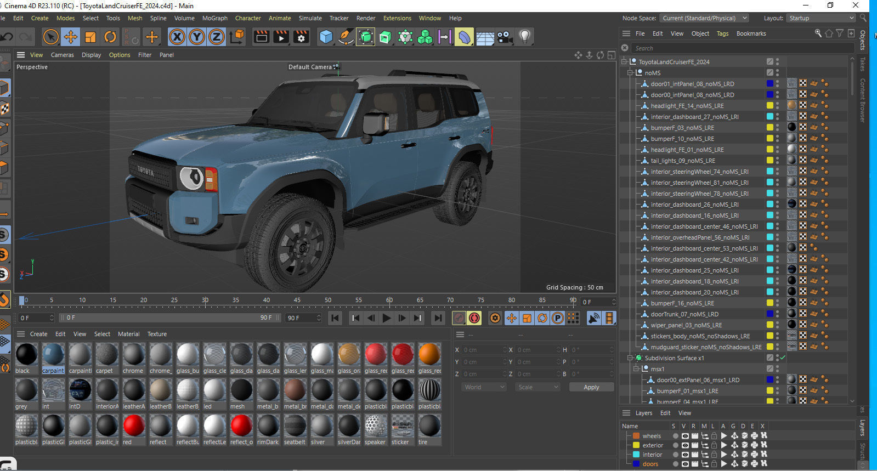Screen dimensions: 877x471
Task: Collapse Subdivision Surface x1 node
Action: (630, 358)
